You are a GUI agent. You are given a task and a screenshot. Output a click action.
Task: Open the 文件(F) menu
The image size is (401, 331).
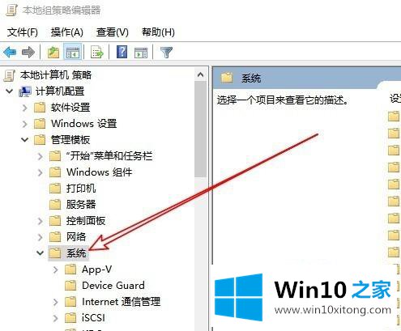23,32
